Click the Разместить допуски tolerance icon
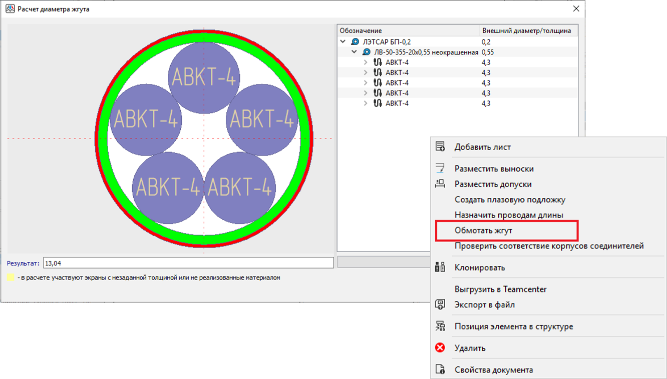Viewport: 667px width, 379px height. (440, 183)
